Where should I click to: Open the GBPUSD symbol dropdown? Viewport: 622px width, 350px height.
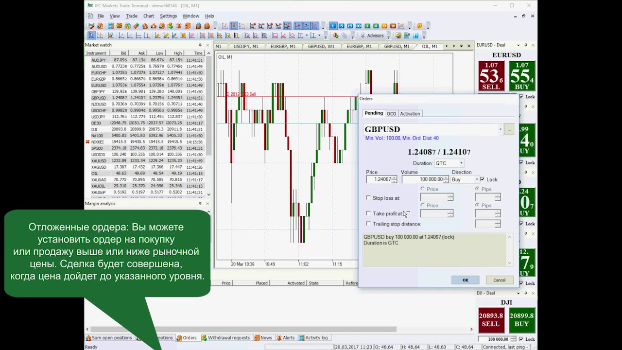click(501, 129)
